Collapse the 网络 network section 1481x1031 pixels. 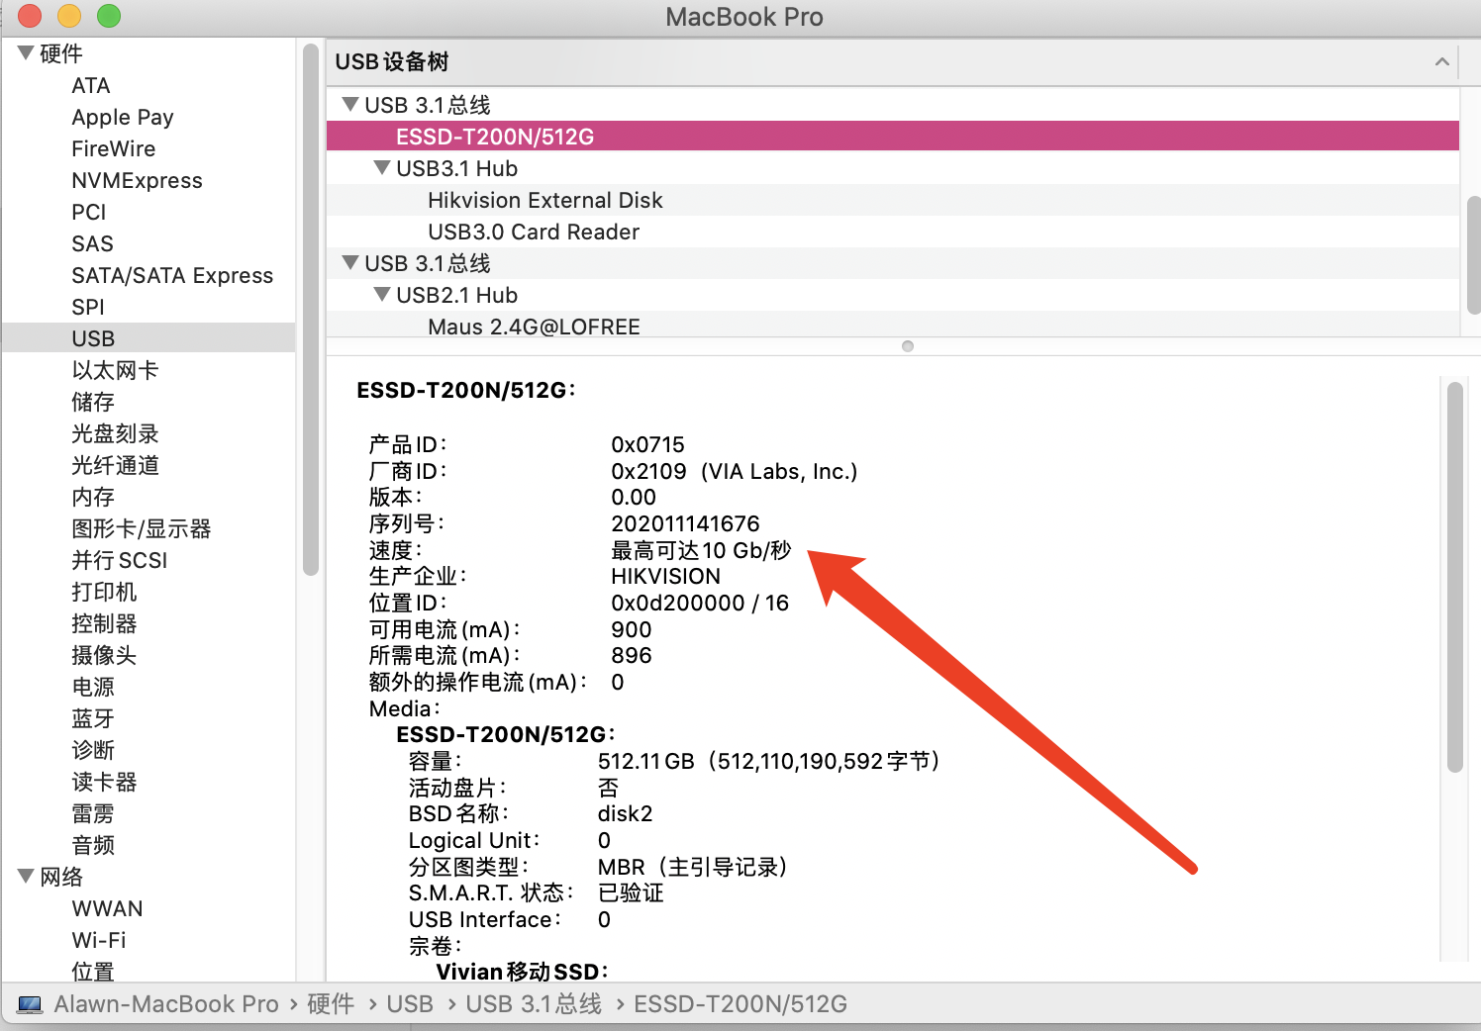coord(26,876)
